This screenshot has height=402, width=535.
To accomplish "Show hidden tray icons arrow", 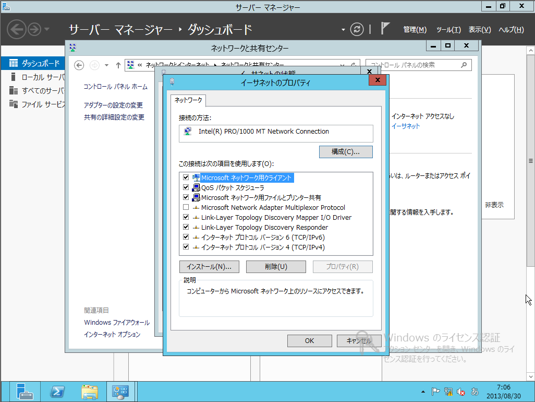I will click(x=423, y=392).
